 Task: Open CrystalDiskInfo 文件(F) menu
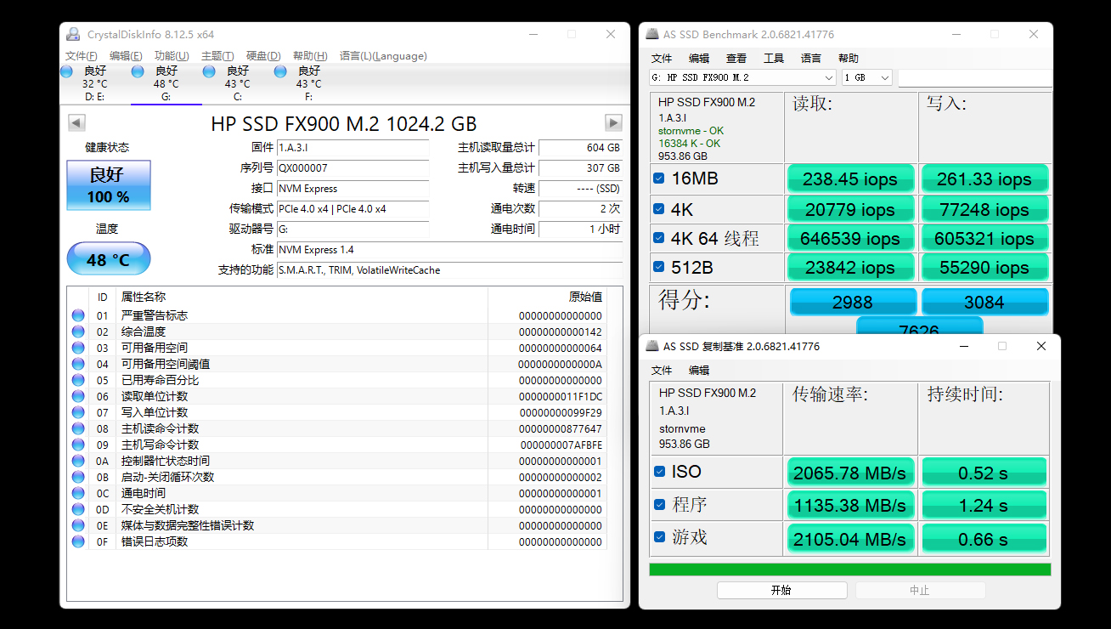pos(82,56)
